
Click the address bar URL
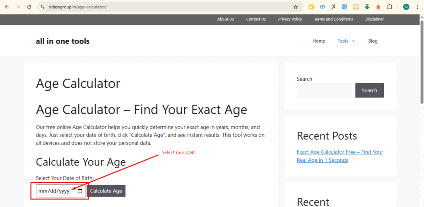pos(77,7)
